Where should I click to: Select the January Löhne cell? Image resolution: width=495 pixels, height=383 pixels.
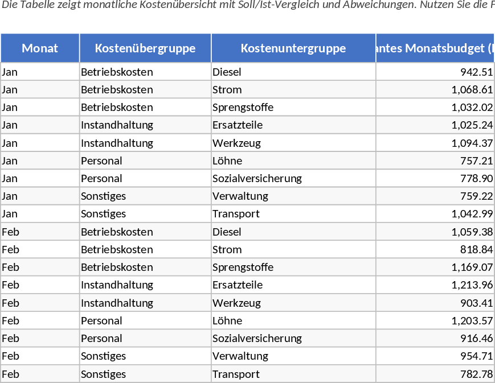click(x=293, y=160)
